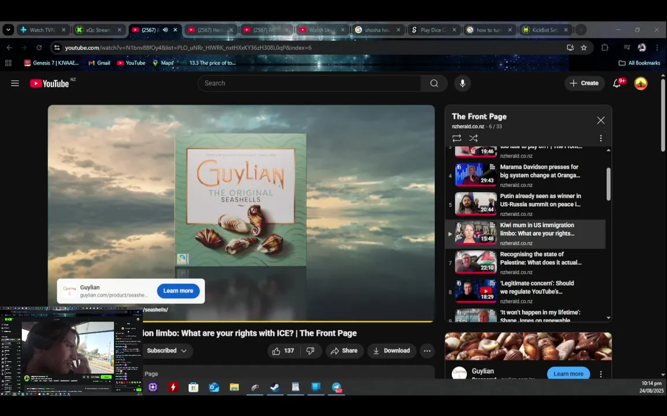
Task: Expand the Subscribed notification dropdown
Action: [x=166, y=351]
